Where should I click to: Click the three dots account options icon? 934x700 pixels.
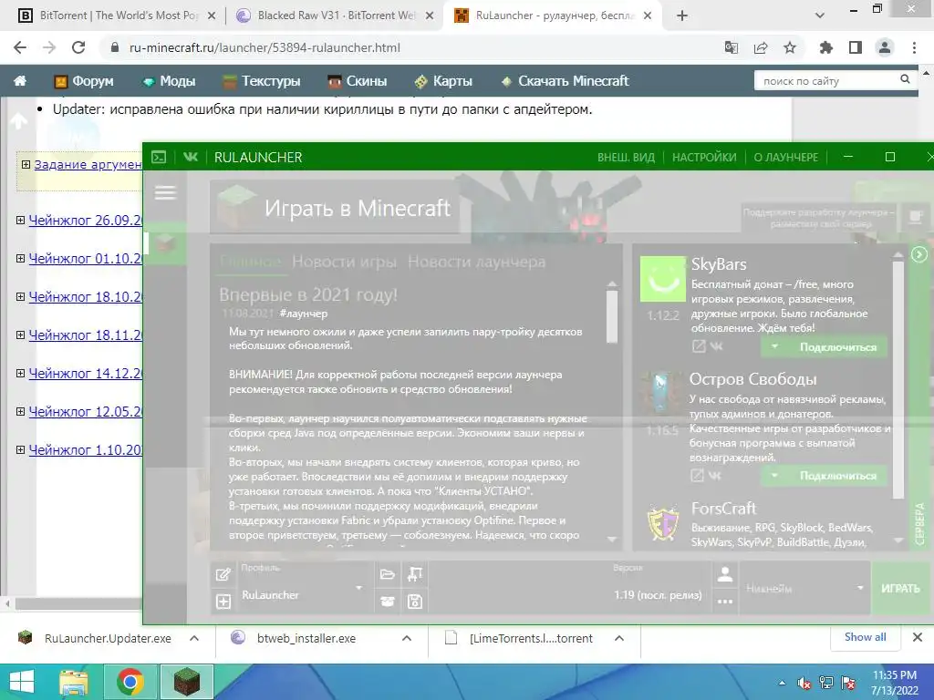point(725,602)
